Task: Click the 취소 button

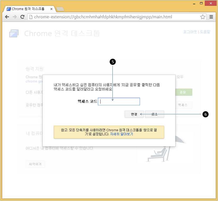Action: [154, 114]
